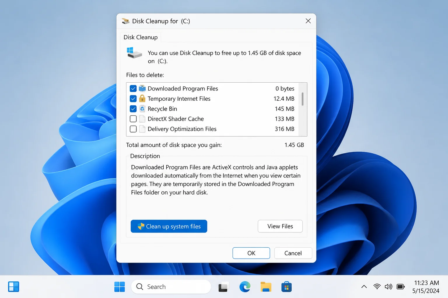Select the "Recycle Bin" row label
Screen dimensions: 448x298
[162, 109]
